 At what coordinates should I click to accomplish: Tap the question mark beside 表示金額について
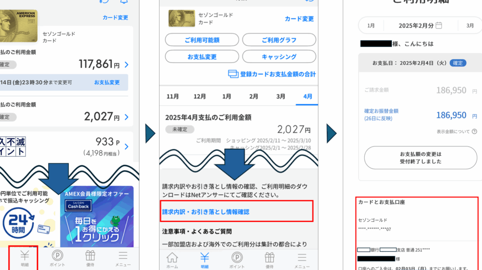coord(474,131)
